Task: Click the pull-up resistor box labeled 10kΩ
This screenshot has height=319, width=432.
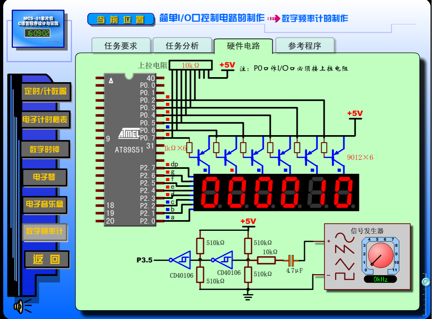Action: [x=190, y=65]
